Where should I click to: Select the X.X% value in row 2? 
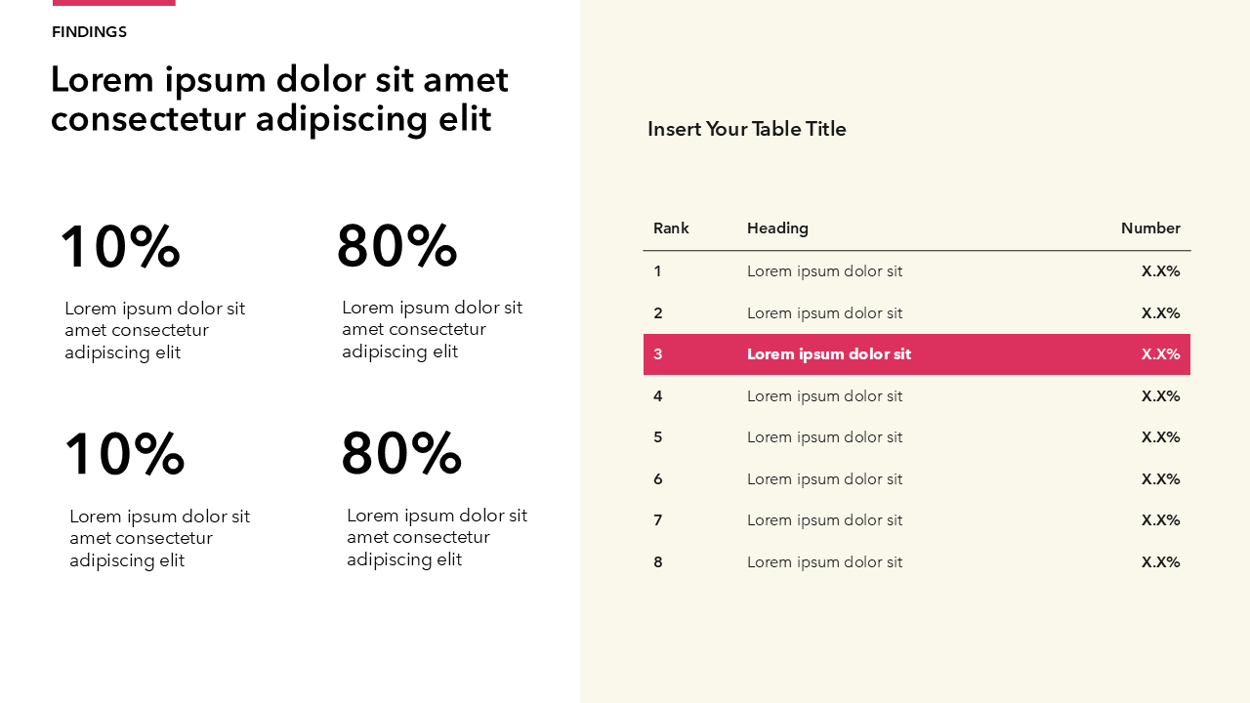[x=1160, y=313]
